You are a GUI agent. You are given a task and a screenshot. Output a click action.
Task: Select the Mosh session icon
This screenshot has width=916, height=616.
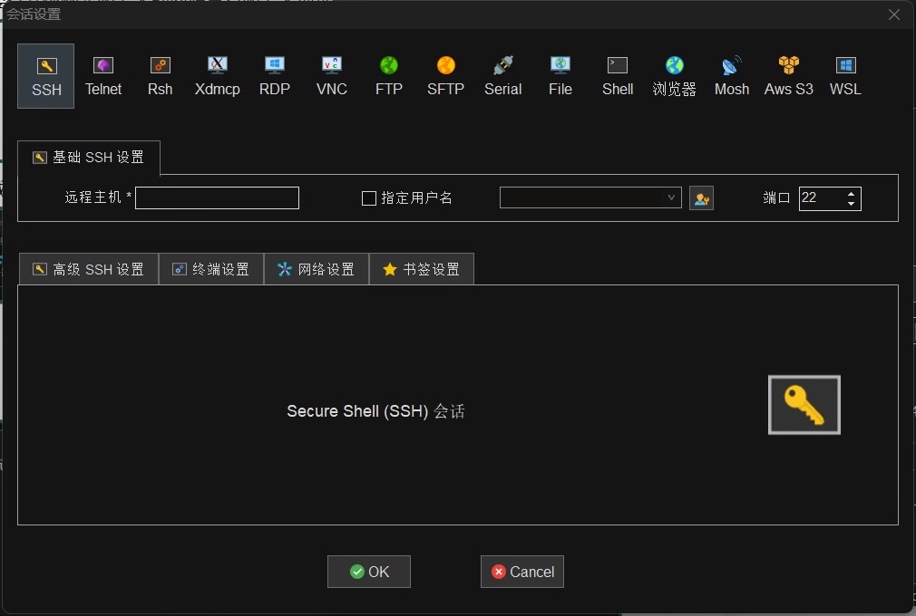click(x=731, y=76)
